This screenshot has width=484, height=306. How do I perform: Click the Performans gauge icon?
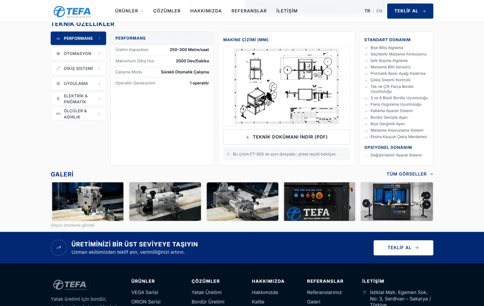tap(58, 39)
